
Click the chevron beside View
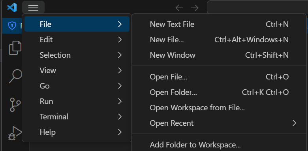click(120, 70)
